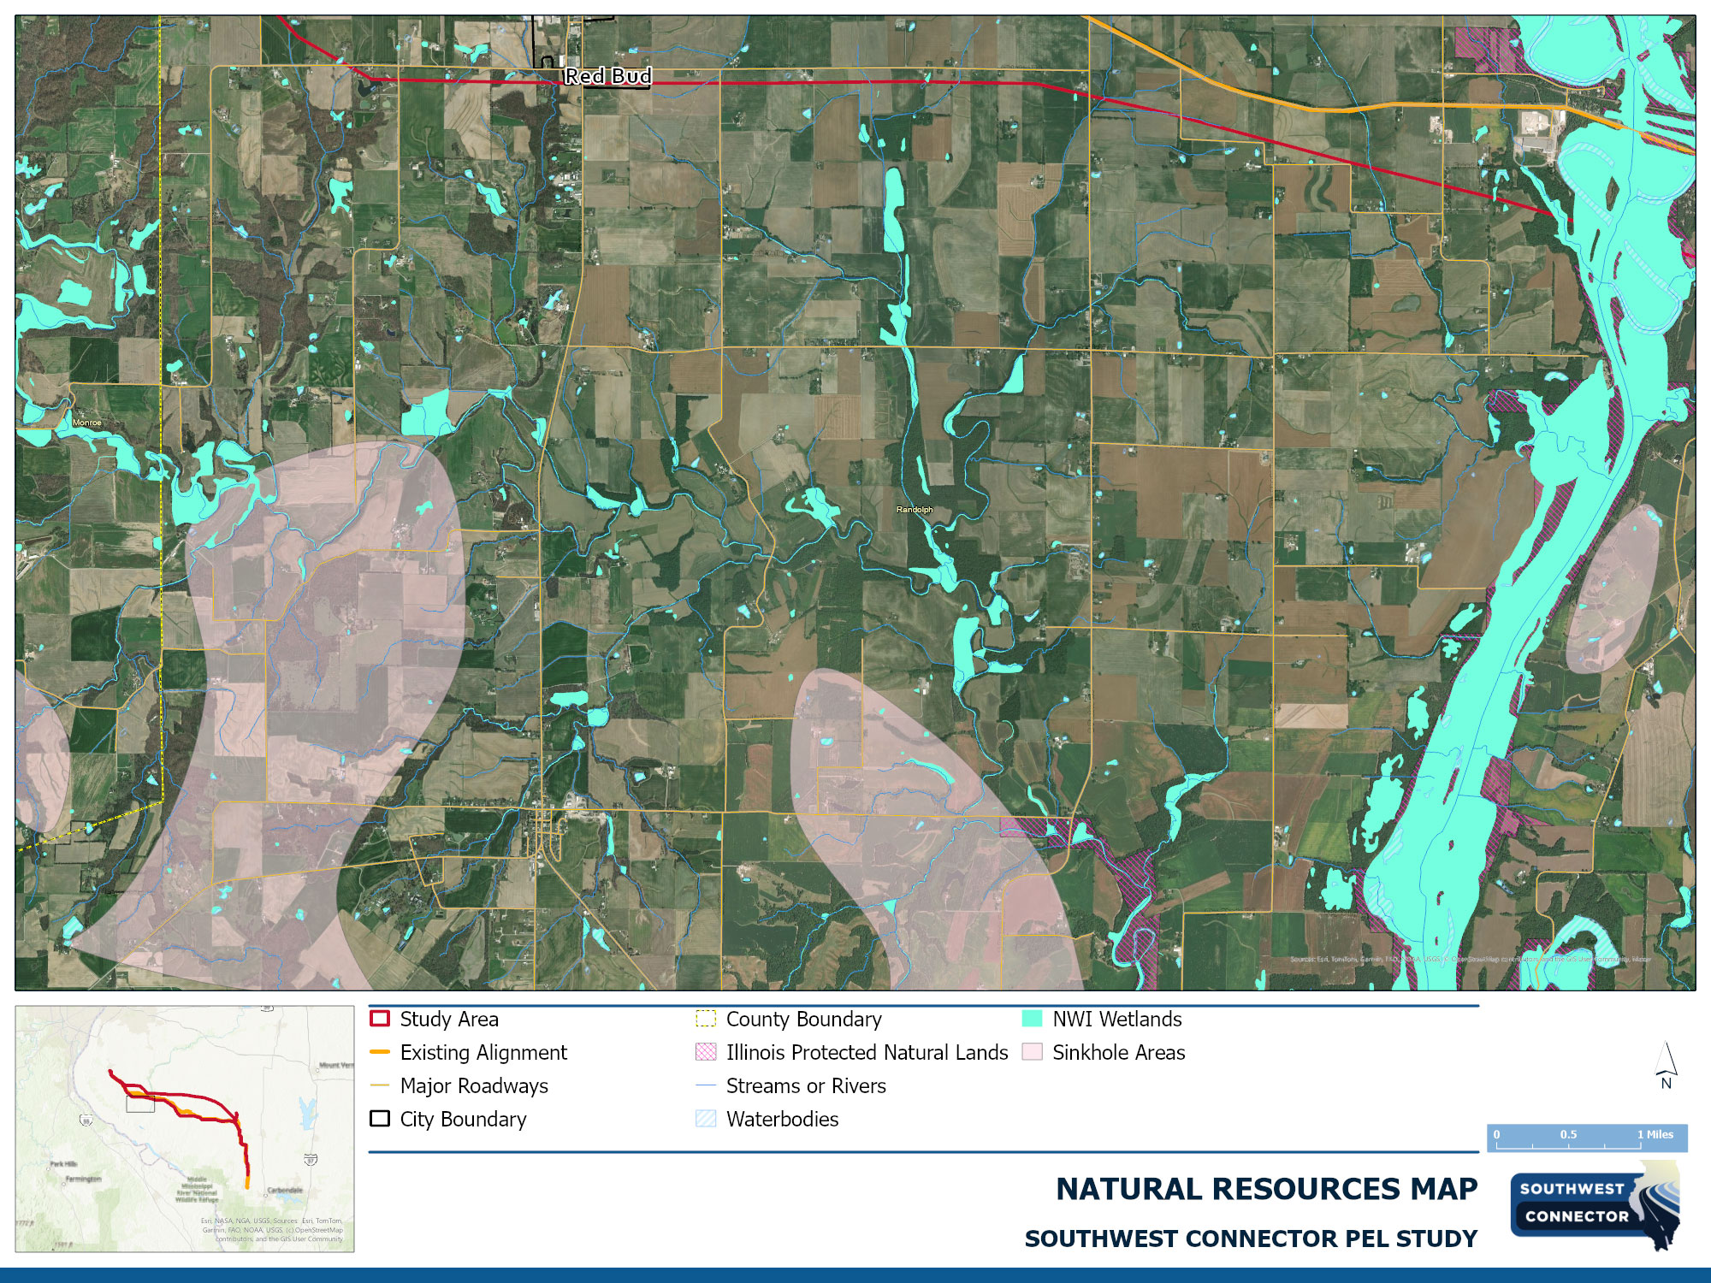Click the Southwest Connector PEL Study subtitle
The height and width of the screenshot is (1283, 1711).
tap(1251, 1239)
